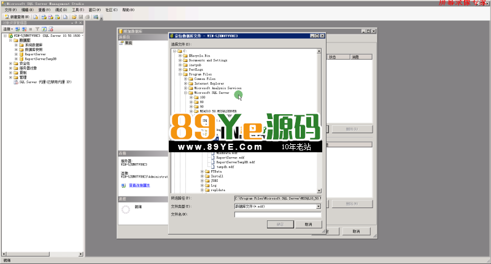Click the last Object Explorer toolbar icon after Refresh
The width and height of the screenshot is (491, 264).
[x=51, y=29]
